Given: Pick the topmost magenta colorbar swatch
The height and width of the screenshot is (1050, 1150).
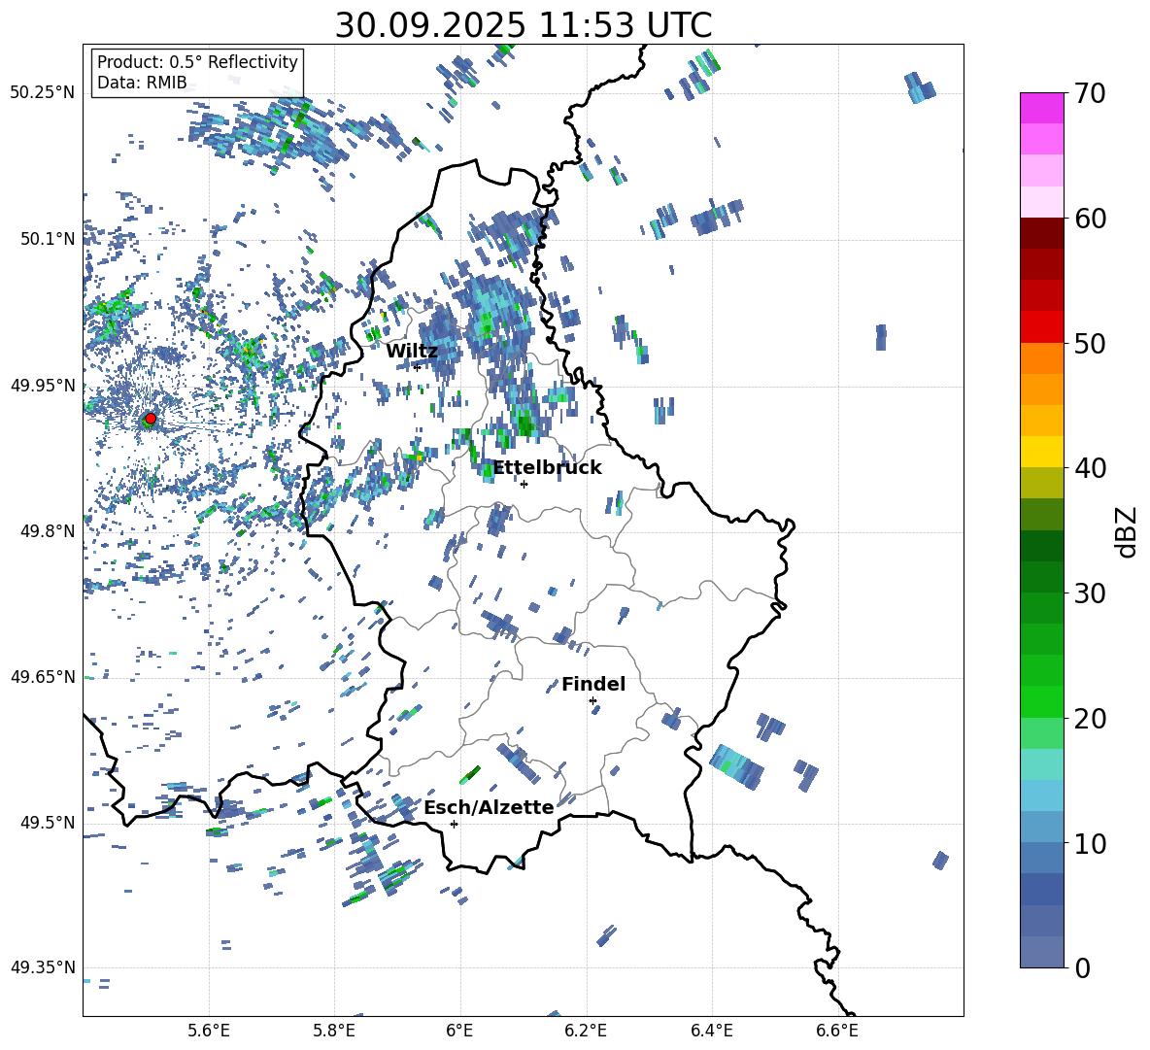Looking at the screenshot, I should tap(1042, 108).
